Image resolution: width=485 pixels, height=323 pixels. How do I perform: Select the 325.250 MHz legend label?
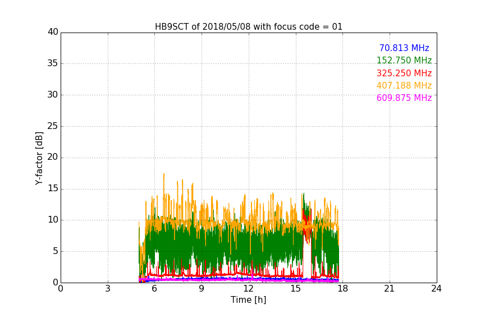(x=404, y=73)
